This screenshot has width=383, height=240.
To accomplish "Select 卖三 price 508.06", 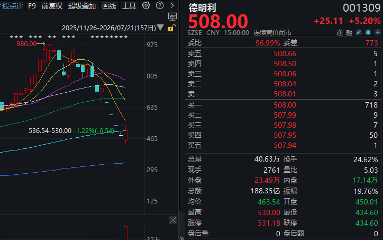I will [x=285, y=74].
